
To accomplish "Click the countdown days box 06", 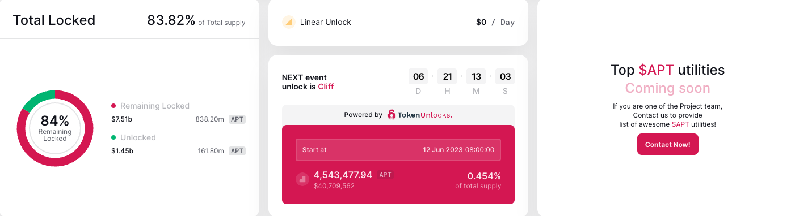I will tap(419, 76).
